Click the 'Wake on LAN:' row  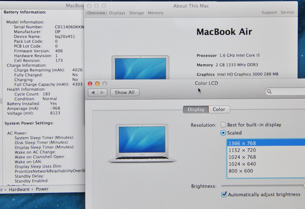coord(28,162)
